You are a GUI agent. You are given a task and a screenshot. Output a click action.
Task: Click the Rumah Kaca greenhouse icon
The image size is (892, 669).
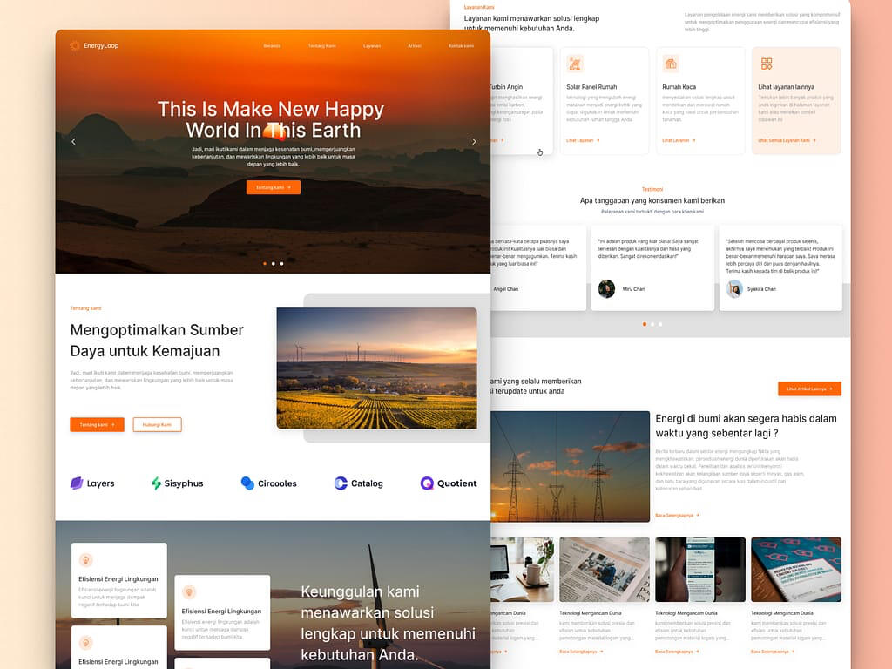click(671, 64)
